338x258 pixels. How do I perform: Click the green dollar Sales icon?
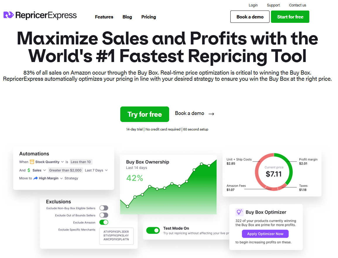(29, 170)
